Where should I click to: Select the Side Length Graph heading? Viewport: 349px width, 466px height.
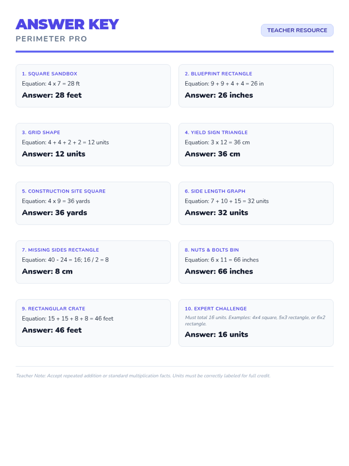215,191
